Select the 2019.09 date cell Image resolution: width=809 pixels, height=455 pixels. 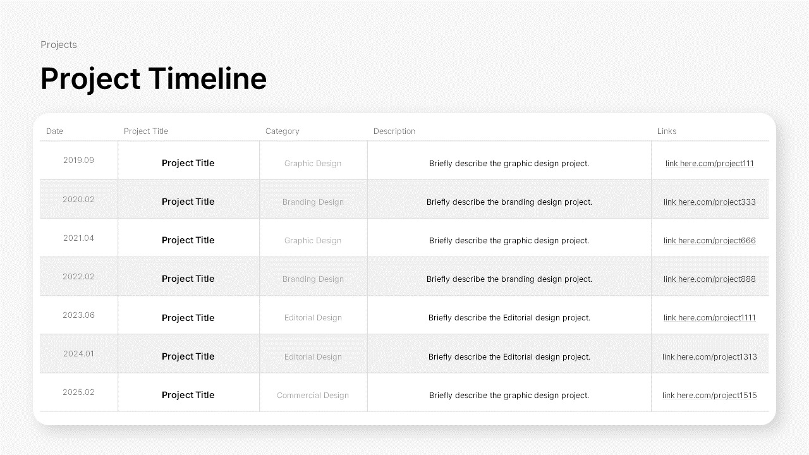(x=78, y=161)
